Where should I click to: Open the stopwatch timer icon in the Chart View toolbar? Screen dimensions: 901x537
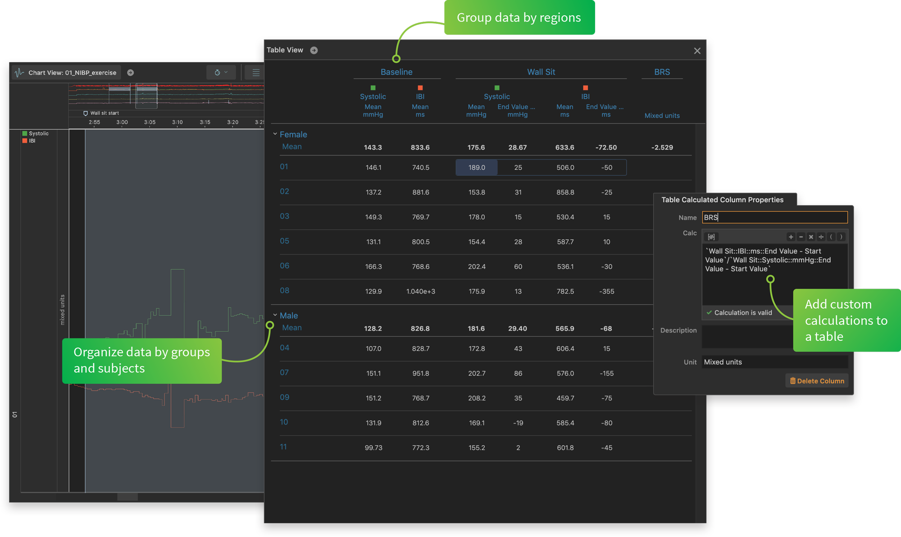[218, 72]
